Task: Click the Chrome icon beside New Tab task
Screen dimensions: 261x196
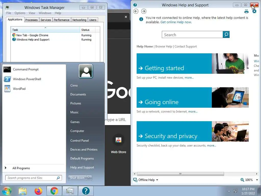Action: coord(14,35)
